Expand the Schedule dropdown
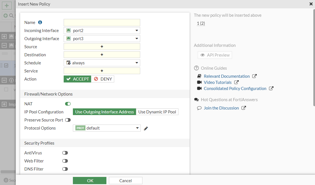The height and width of the screenshot is (185, 315). click(102, 63)
